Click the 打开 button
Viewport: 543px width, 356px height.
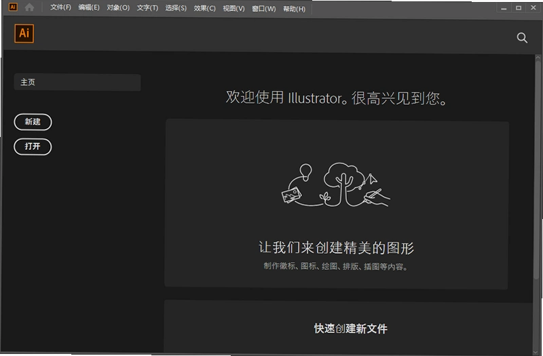click(33, 146)
